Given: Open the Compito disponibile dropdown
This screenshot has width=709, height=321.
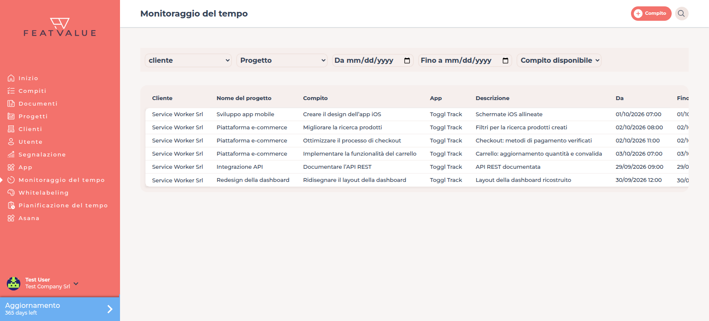Looking at the screenshot, I should coord(559,60).
